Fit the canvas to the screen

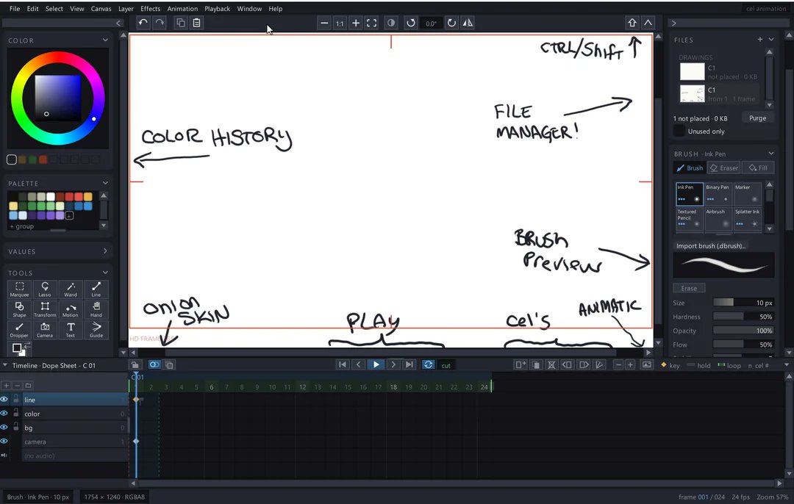point(372,23)
